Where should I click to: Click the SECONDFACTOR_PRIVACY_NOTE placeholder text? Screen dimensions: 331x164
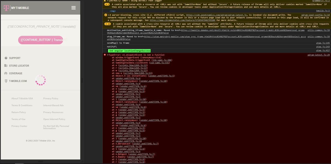41,27
